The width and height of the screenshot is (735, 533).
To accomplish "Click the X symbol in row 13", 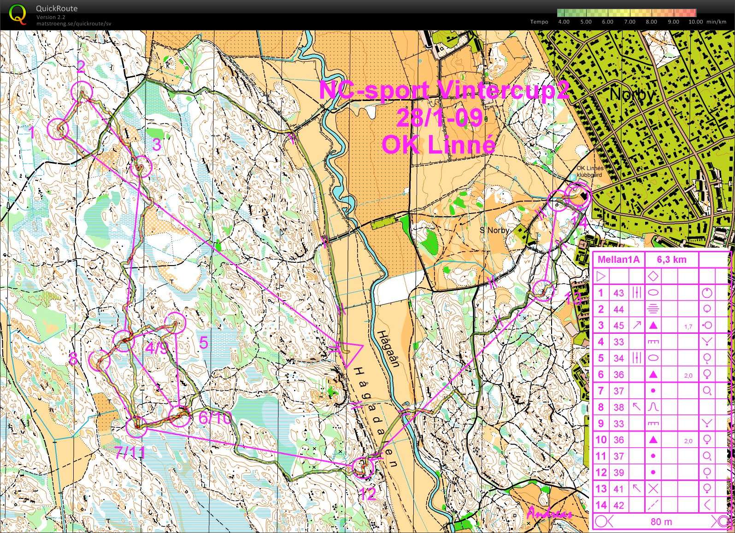I will [653, 489].
